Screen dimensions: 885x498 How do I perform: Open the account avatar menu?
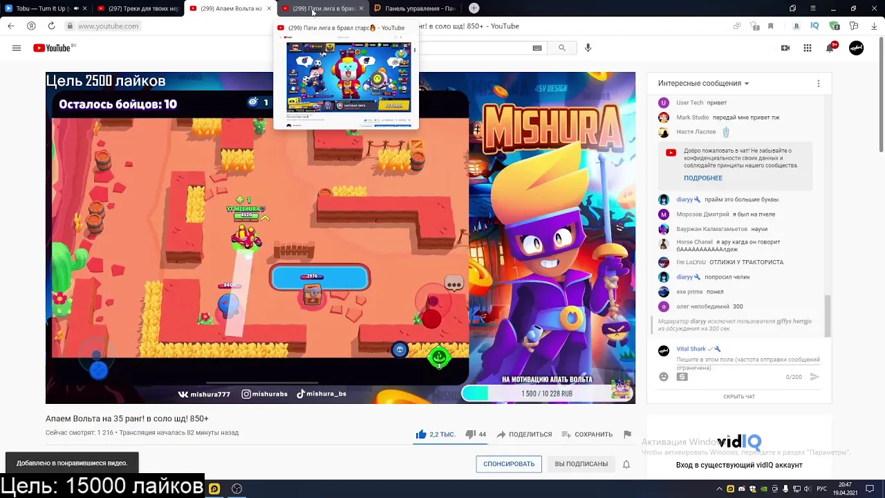click(x=856, y=48)
